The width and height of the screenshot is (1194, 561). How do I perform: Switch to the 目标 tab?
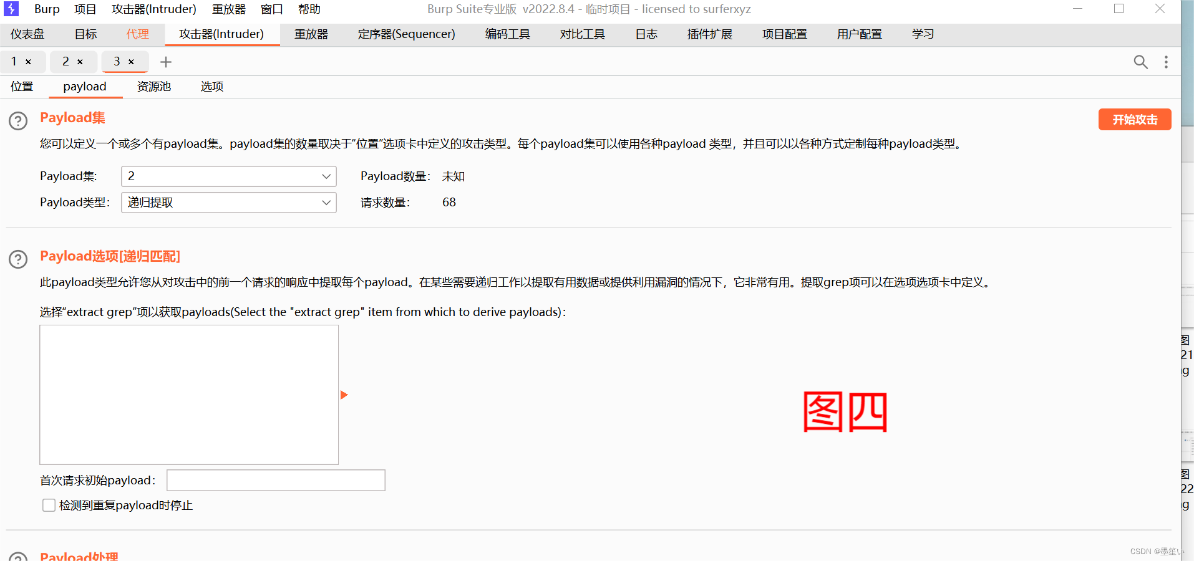point(86,34)
